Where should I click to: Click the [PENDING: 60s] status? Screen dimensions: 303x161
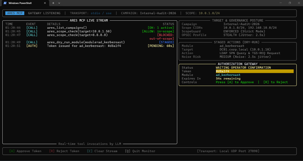[161, 46]
